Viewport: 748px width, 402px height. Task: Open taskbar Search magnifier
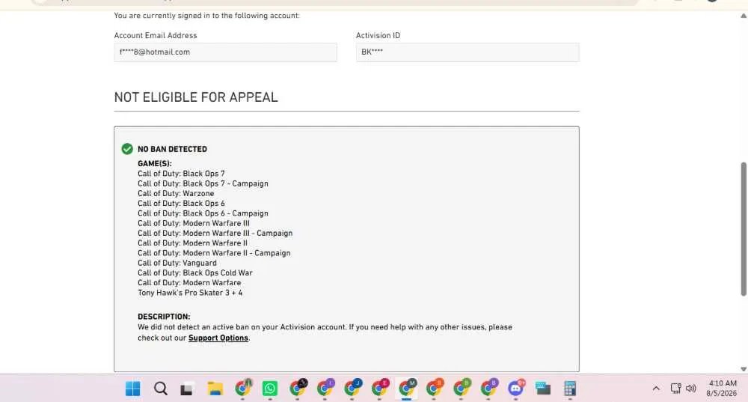(161, 389)
